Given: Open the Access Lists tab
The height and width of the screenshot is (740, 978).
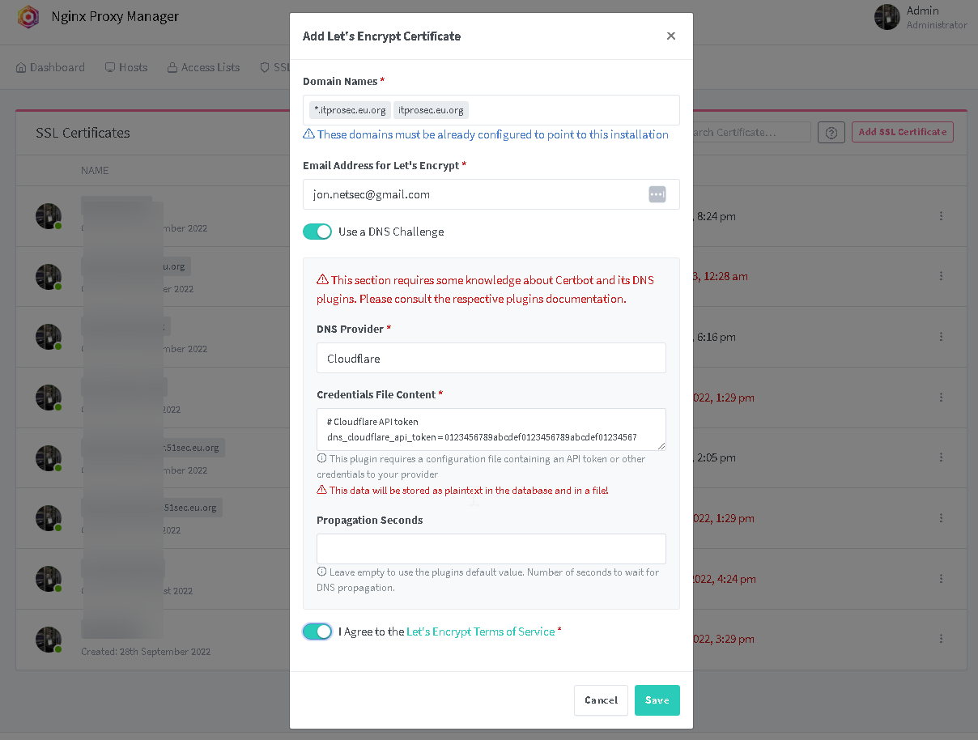Looking at the screenshot, I should point(203,67).
